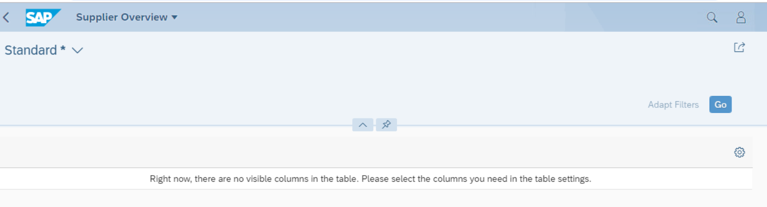Expand the chevron next to Standard

[77, 51]
